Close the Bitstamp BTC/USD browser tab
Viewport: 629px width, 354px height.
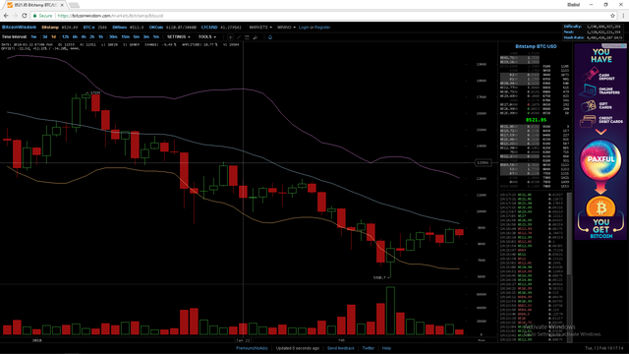tap(62, 5)
